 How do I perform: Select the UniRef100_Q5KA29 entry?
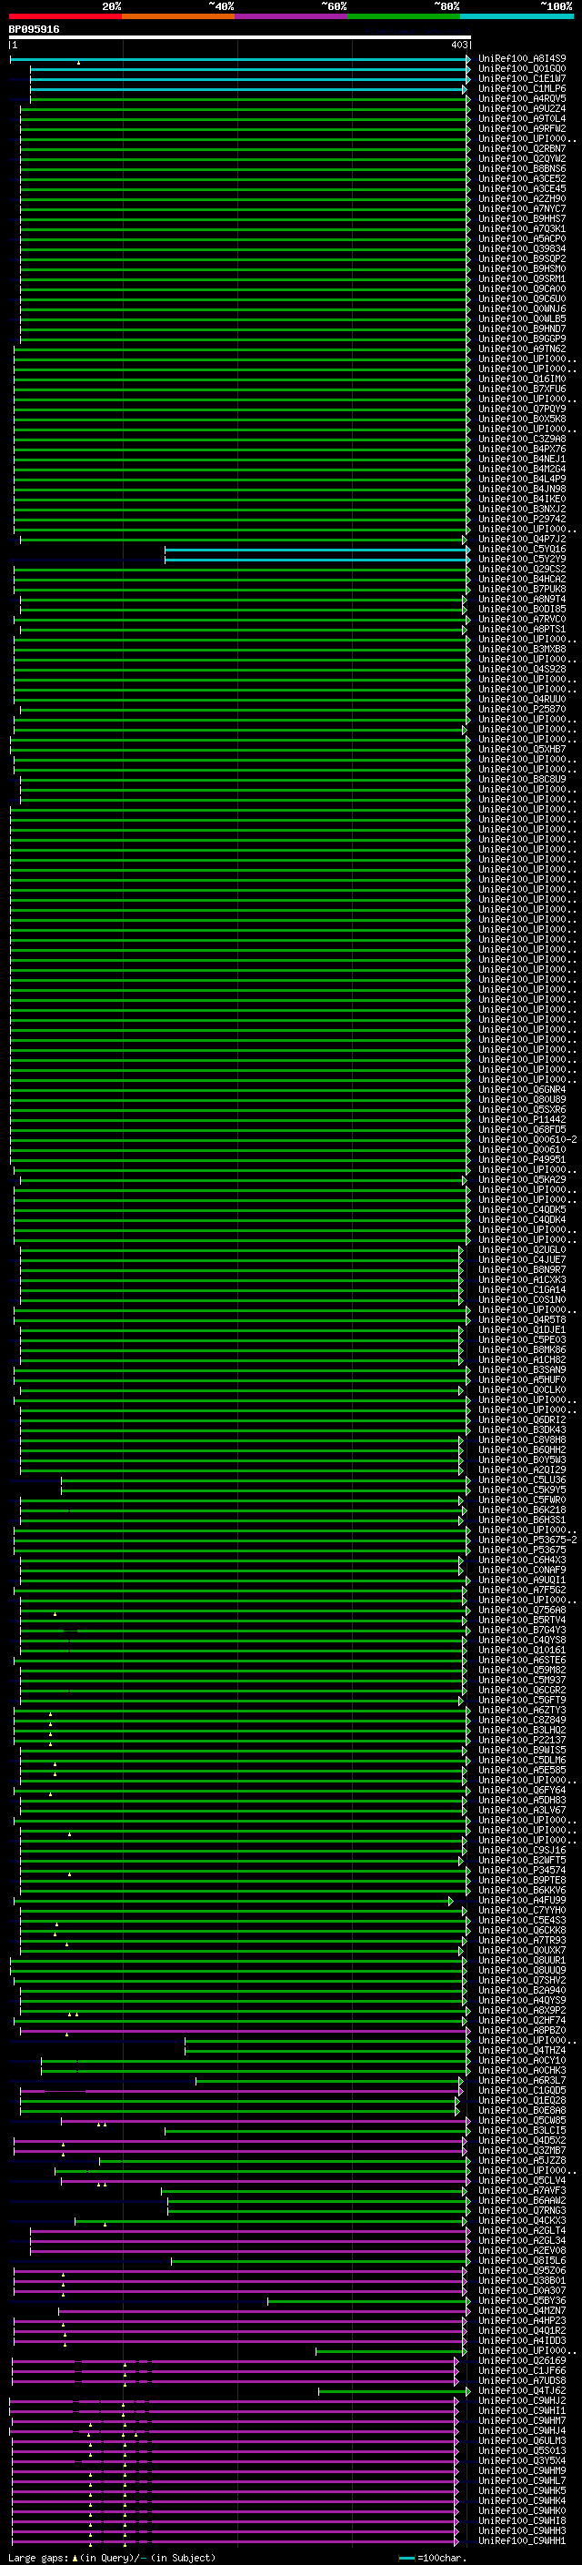click(x=522, y=1180)
